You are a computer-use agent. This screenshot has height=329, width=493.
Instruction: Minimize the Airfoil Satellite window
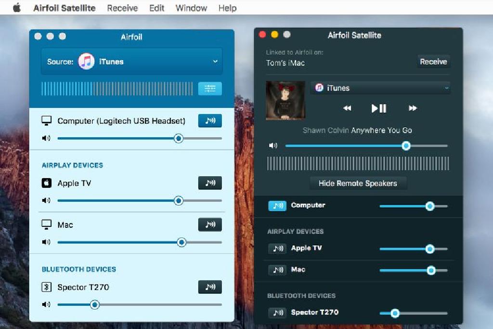274,34
